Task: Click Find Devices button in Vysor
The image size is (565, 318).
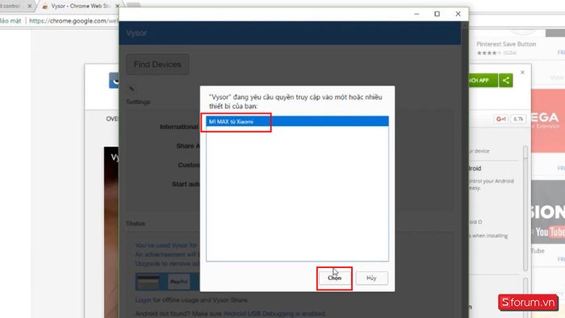Action: click(x=157, y=65)
